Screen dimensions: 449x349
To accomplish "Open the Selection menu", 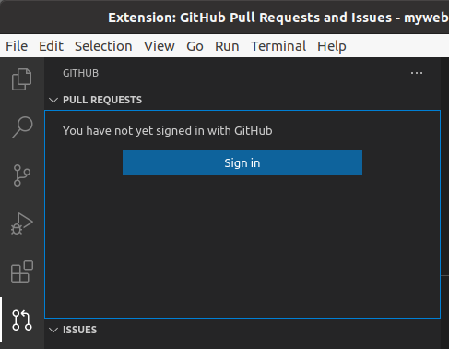I will [x=103, y=46].
